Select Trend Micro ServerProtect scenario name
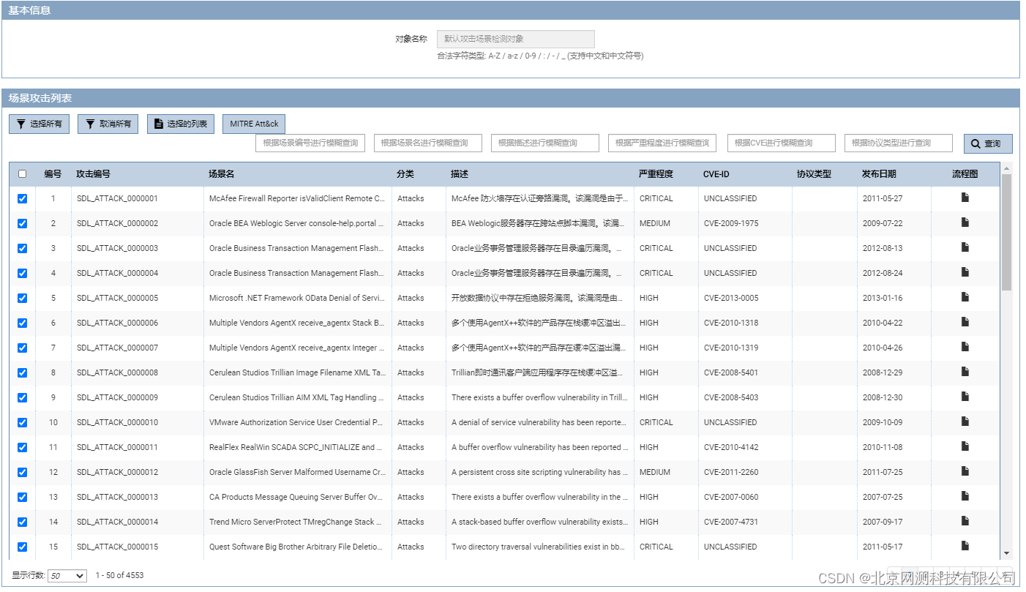1026x592 pixels. click(296, 522)
